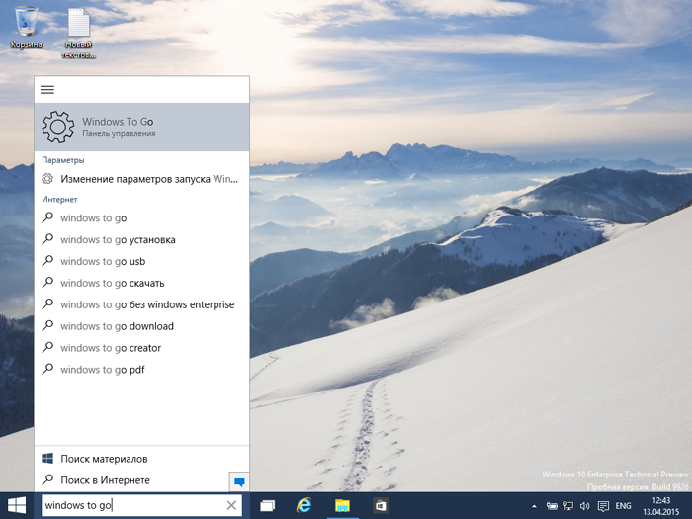Select web suggestion "windows to go скачать"
The image size is (692, 519).
(141, 283)
